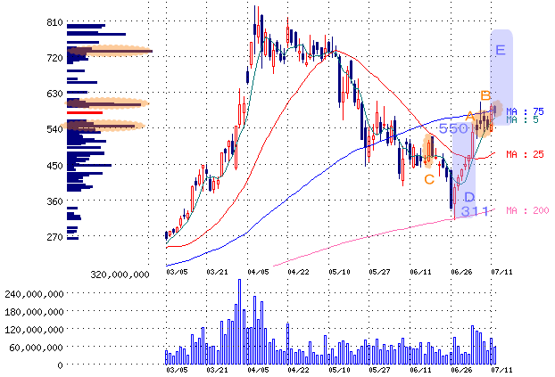Screen dimensions: 555x377
Task: Click 03/21 date under the price chart
Action: pos(217,272)
